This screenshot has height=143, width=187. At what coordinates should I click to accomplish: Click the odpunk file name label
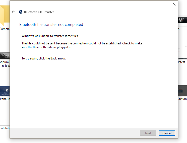coord(5,64)
